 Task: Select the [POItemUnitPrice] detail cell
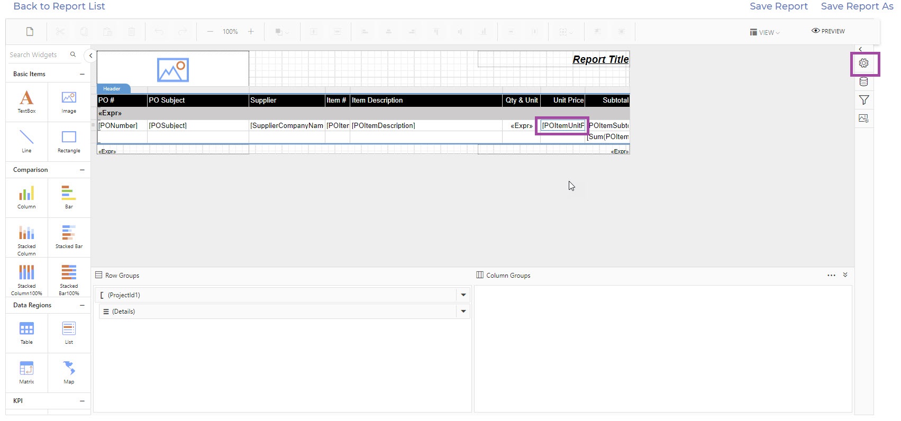(x=562, y=125)
